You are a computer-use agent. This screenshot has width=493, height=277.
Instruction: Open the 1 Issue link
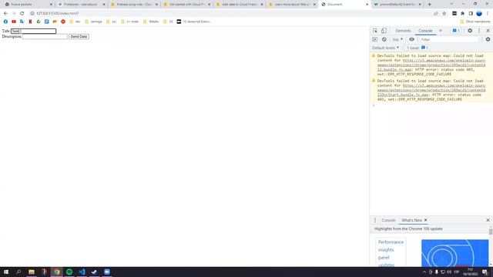[x=418, y=48]
